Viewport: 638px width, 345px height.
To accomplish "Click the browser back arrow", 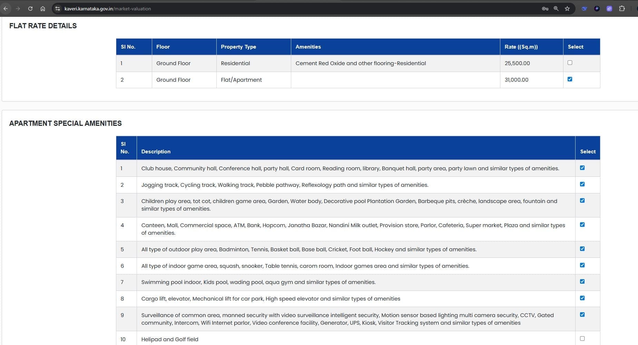I will click(6, 9).
